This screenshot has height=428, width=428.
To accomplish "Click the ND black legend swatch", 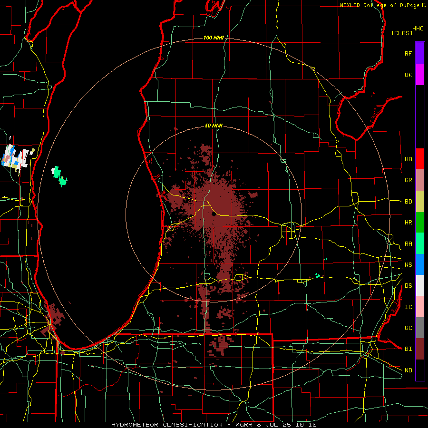I will pos(420,370).
